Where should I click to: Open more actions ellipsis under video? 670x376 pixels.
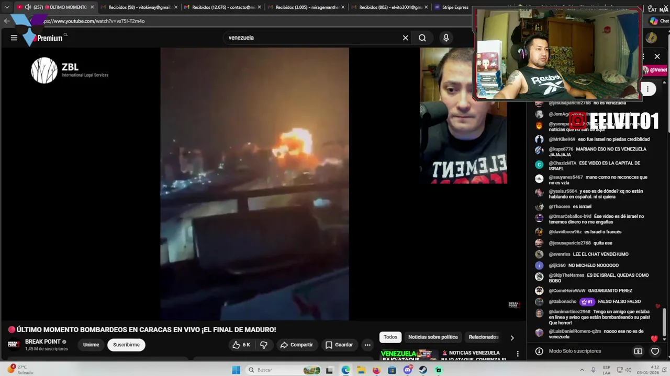[367, 345]
